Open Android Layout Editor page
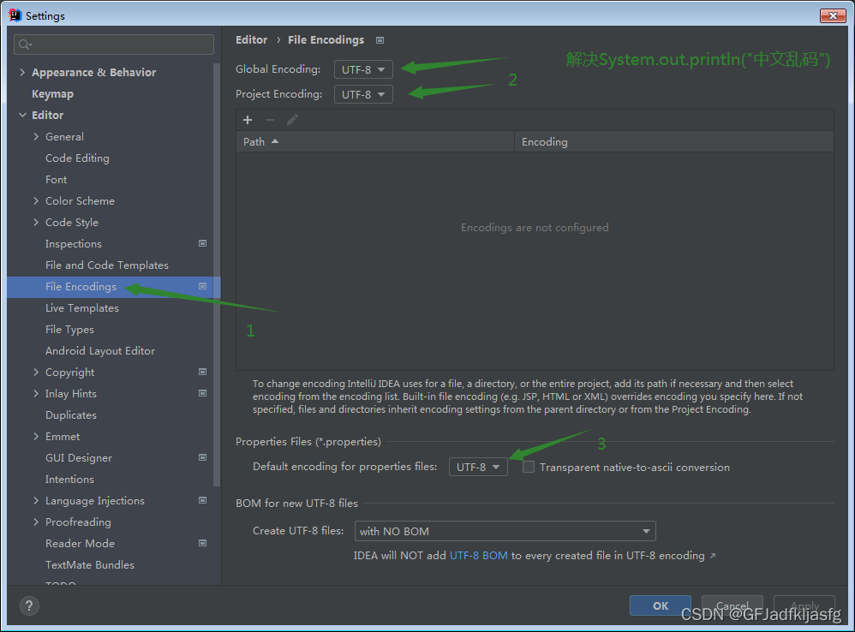The width and height of the screenshot is (855, 632). coord(100,351)
